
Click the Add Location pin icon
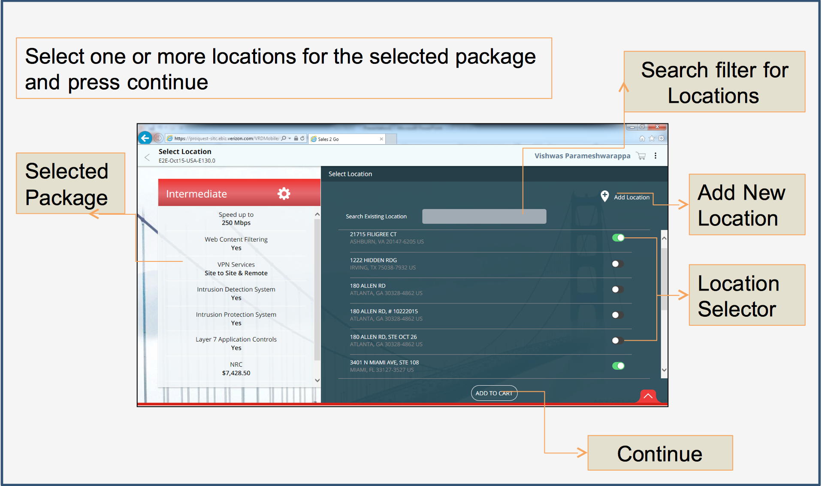tap(604, 196)
